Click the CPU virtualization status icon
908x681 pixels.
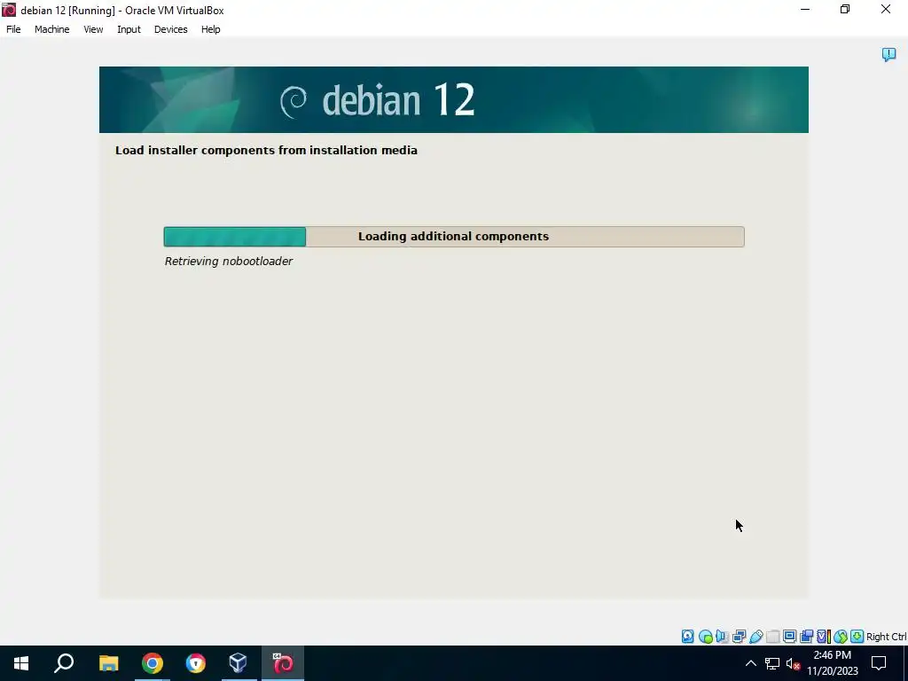click(x=824, y=637)
